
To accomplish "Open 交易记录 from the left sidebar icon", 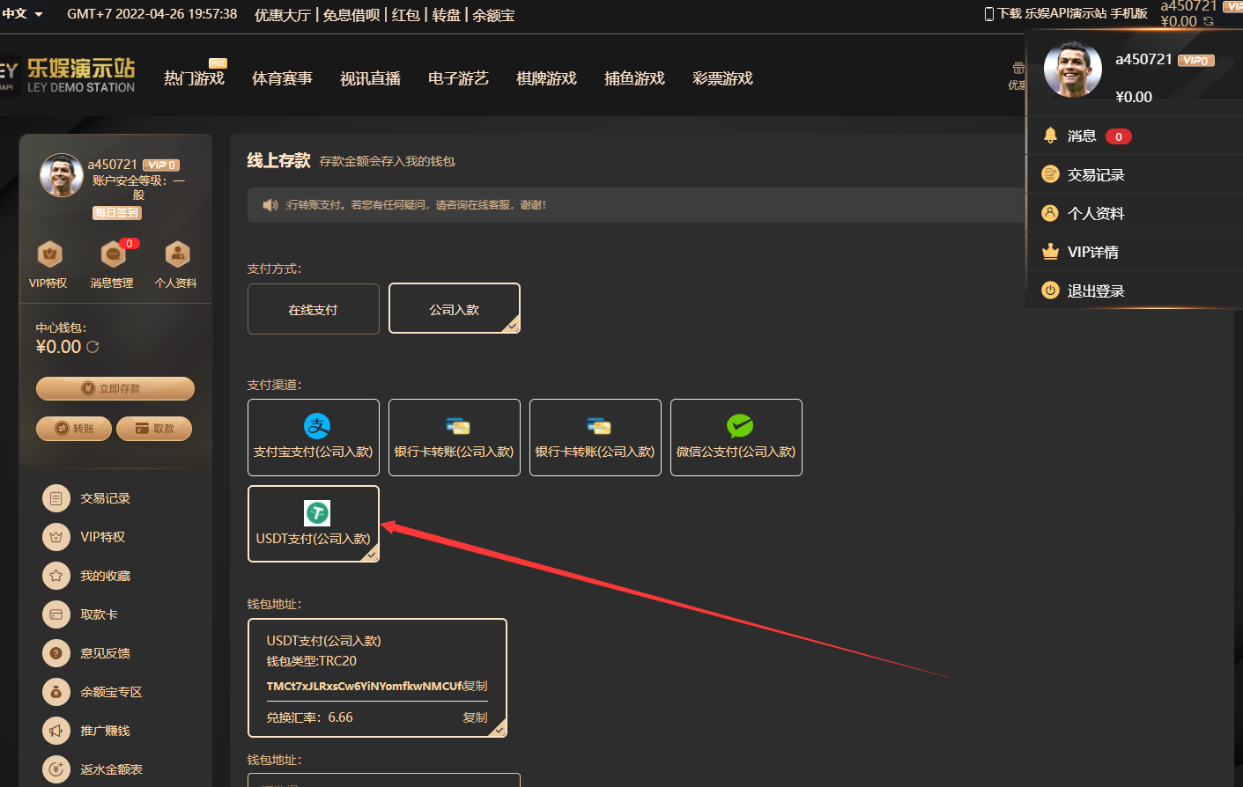I will 56,497.
